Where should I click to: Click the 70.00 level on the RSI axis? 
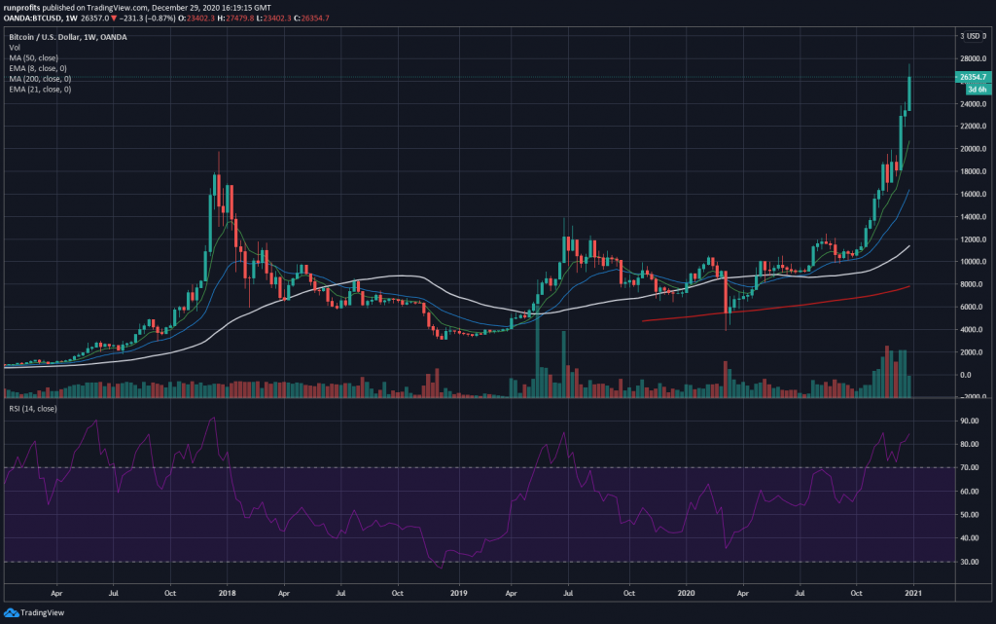click(967, 468)
